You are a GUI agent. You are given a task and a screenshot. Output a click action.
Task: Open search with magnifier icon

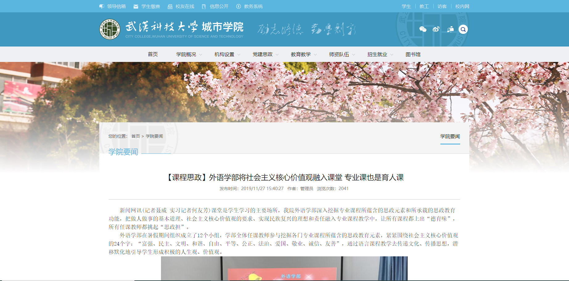coord(463,29)
